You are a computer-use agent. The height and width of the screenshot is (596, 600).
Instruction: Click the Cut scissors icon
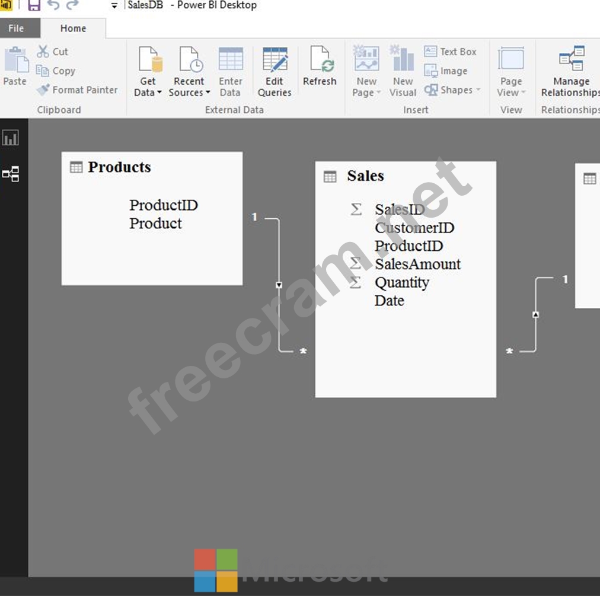[43, 52]
